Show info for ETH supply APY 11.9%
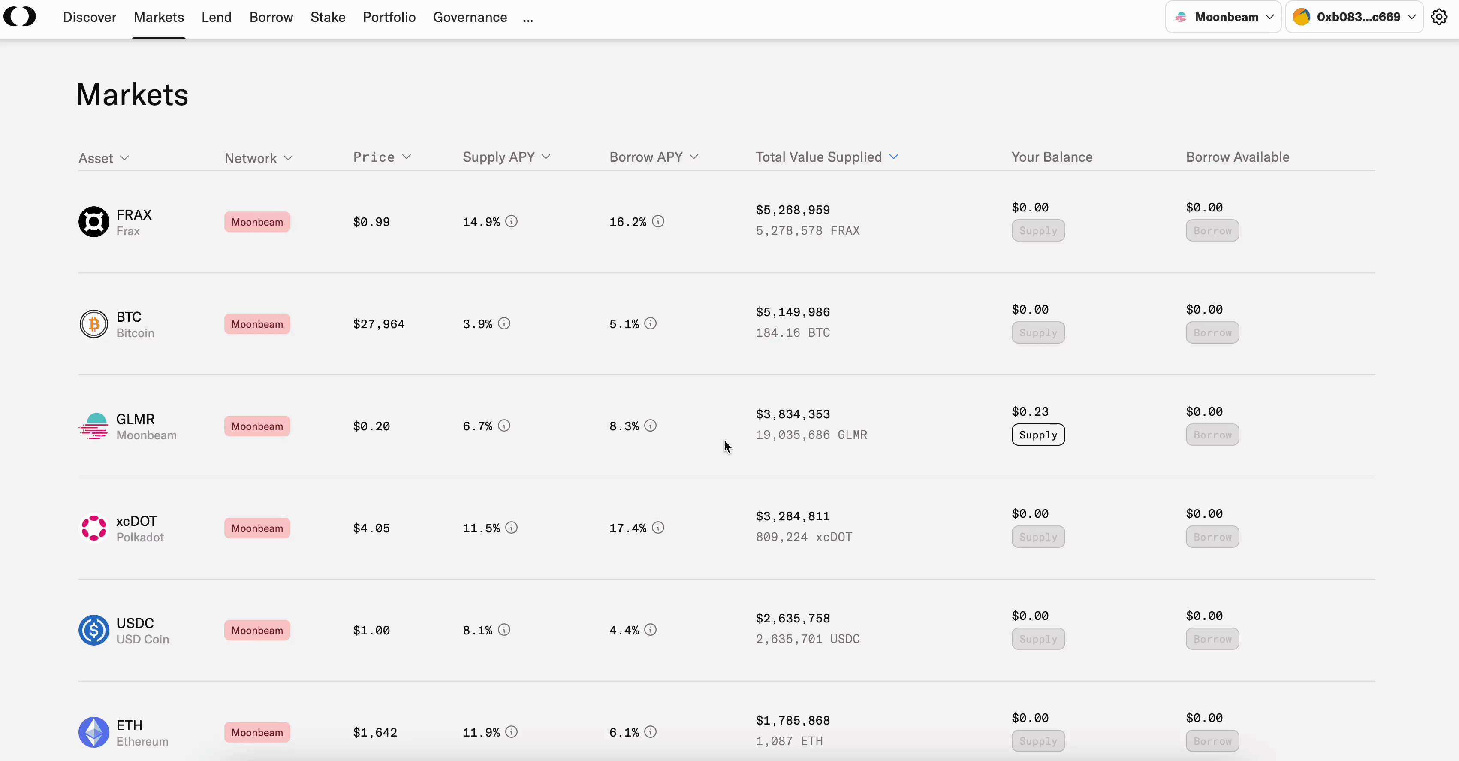The height and width of the screenshot is (761, 1459). coord(512,731)
